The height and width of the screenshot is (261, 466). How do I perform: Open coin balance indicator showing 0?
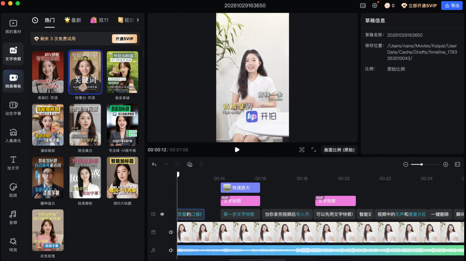click(390, 6)
